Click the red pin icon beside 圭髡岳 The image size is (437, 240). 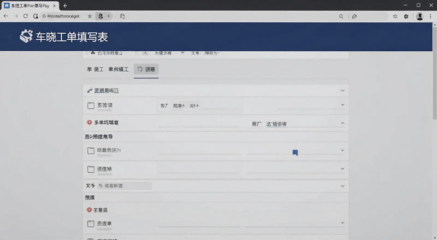[89, 210]
